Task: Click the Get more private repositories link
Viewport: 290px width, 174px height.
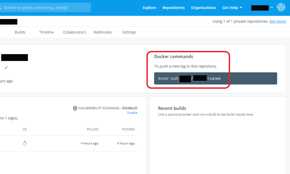Action: point(278,21)
